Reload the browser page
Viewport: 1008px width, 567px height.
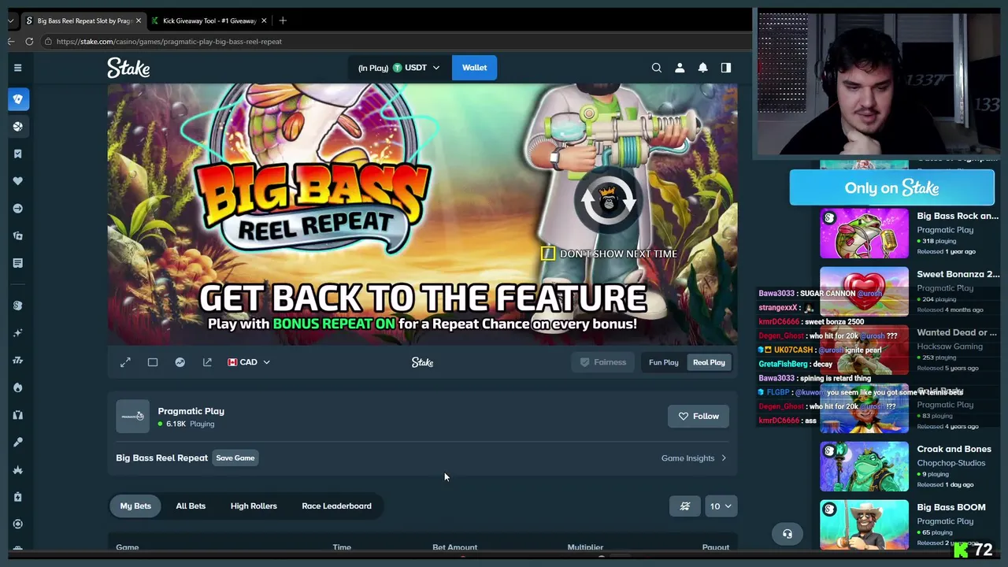pyautogui.click(x=29, y=42)
